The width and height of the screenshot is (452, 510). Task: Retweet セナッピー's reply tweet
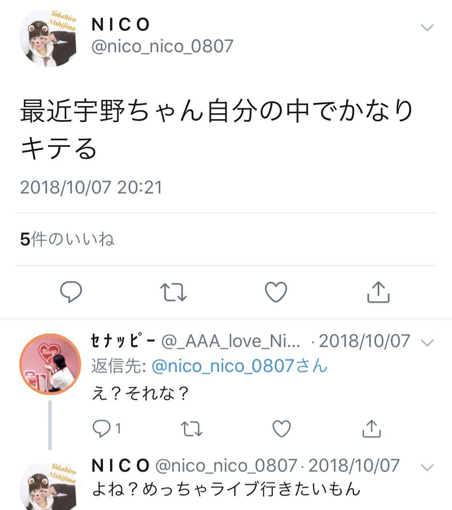pyautogui.click(x=192, y=429)
